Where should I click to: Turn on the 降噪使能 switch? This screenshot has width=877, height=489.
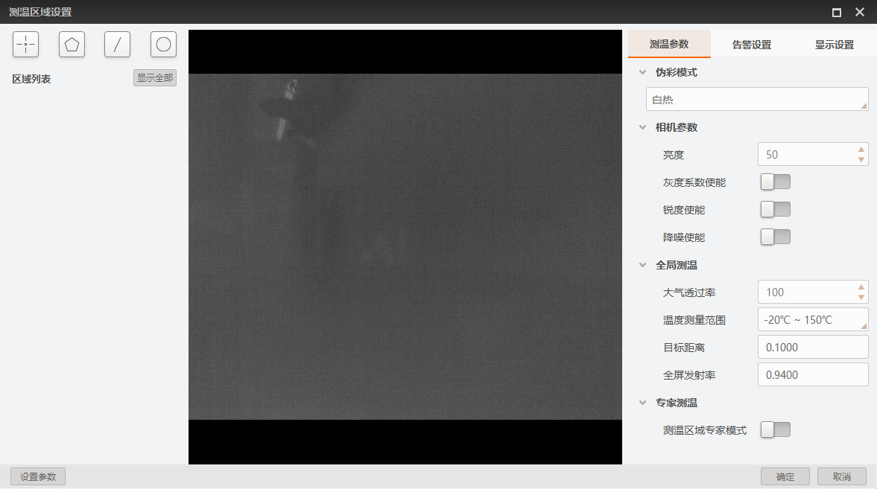click(x=775, y=237)
